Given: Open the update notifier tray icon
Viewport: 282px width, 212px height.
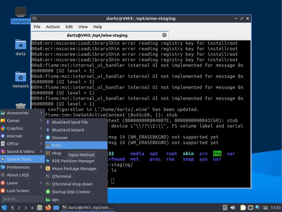Looking at the screenshot, I should point(257,207).
